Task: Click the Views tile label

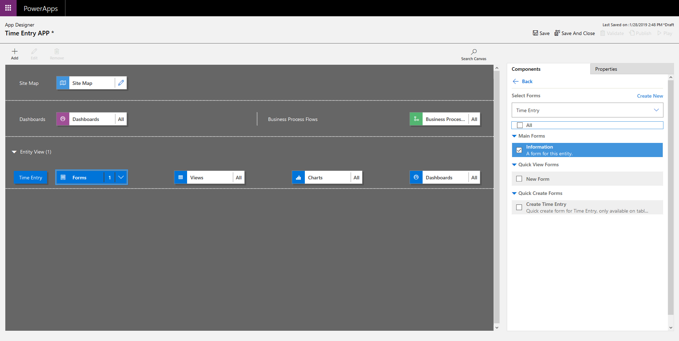Action: click(197, 178)
